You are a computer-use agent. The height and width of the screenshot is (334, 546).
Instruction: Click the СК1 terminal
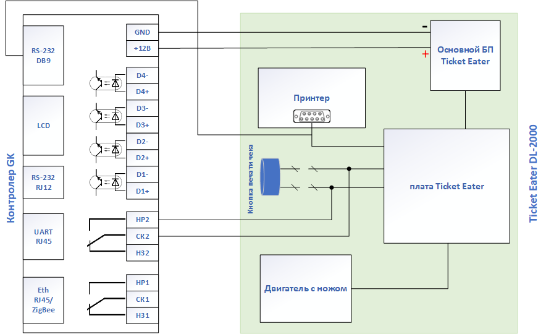(142, 299)
